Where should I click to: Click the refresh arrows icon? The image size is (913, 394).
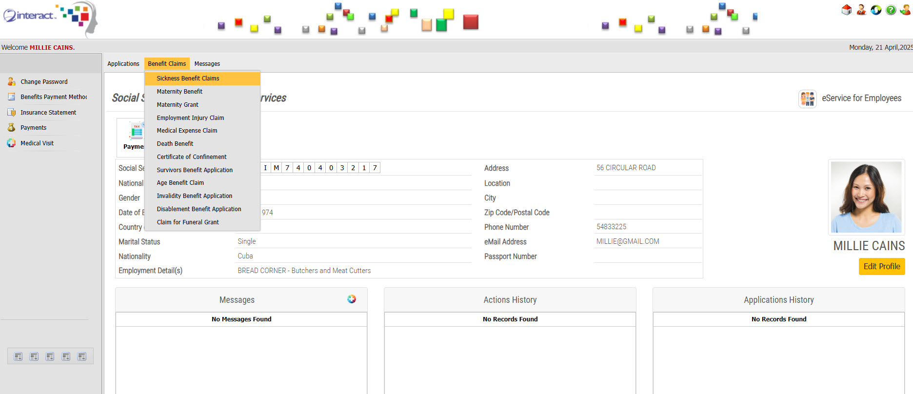coord(876,10)
